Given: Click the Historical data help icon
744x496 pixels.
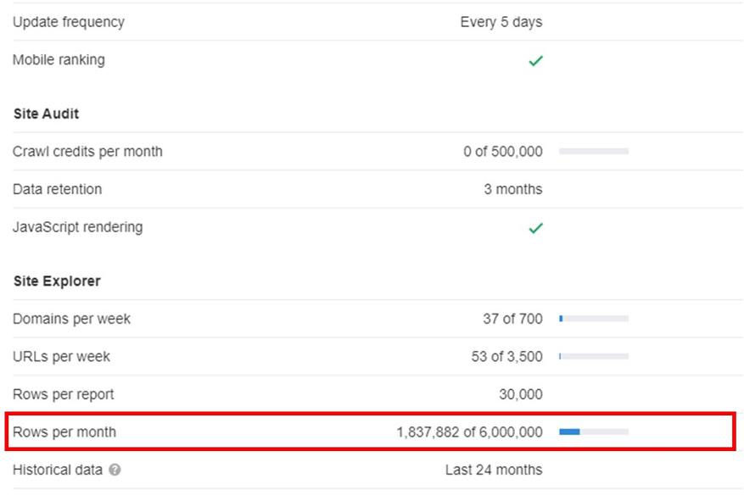Looking at the screenshot, I should [115, 470].
